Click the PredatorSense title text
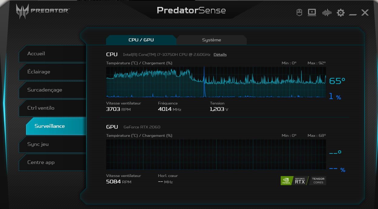The width and height of the screenshot is (378, 209). [191, 10]
